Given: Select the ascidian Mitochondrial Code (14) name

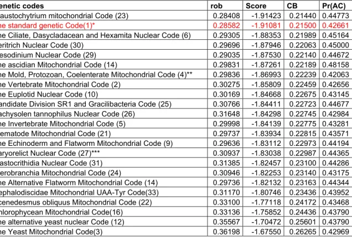Looking at the screenshot, I should coord(59,65).
